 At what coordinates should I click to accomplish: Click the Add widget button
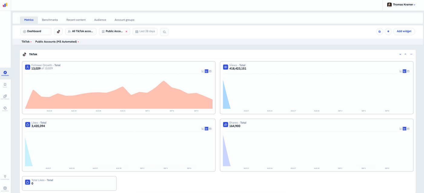[x=404, y=31]
